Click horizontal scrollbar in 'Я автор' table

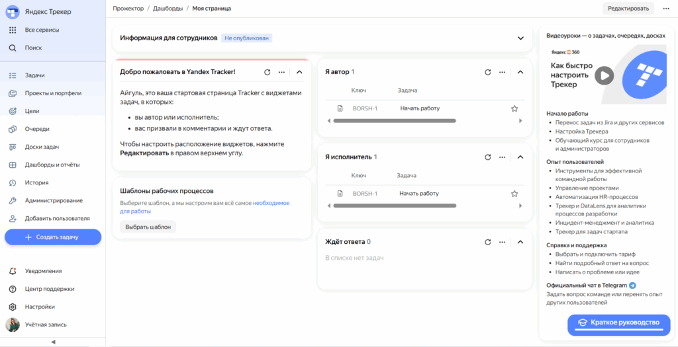(x=395, y=121)
